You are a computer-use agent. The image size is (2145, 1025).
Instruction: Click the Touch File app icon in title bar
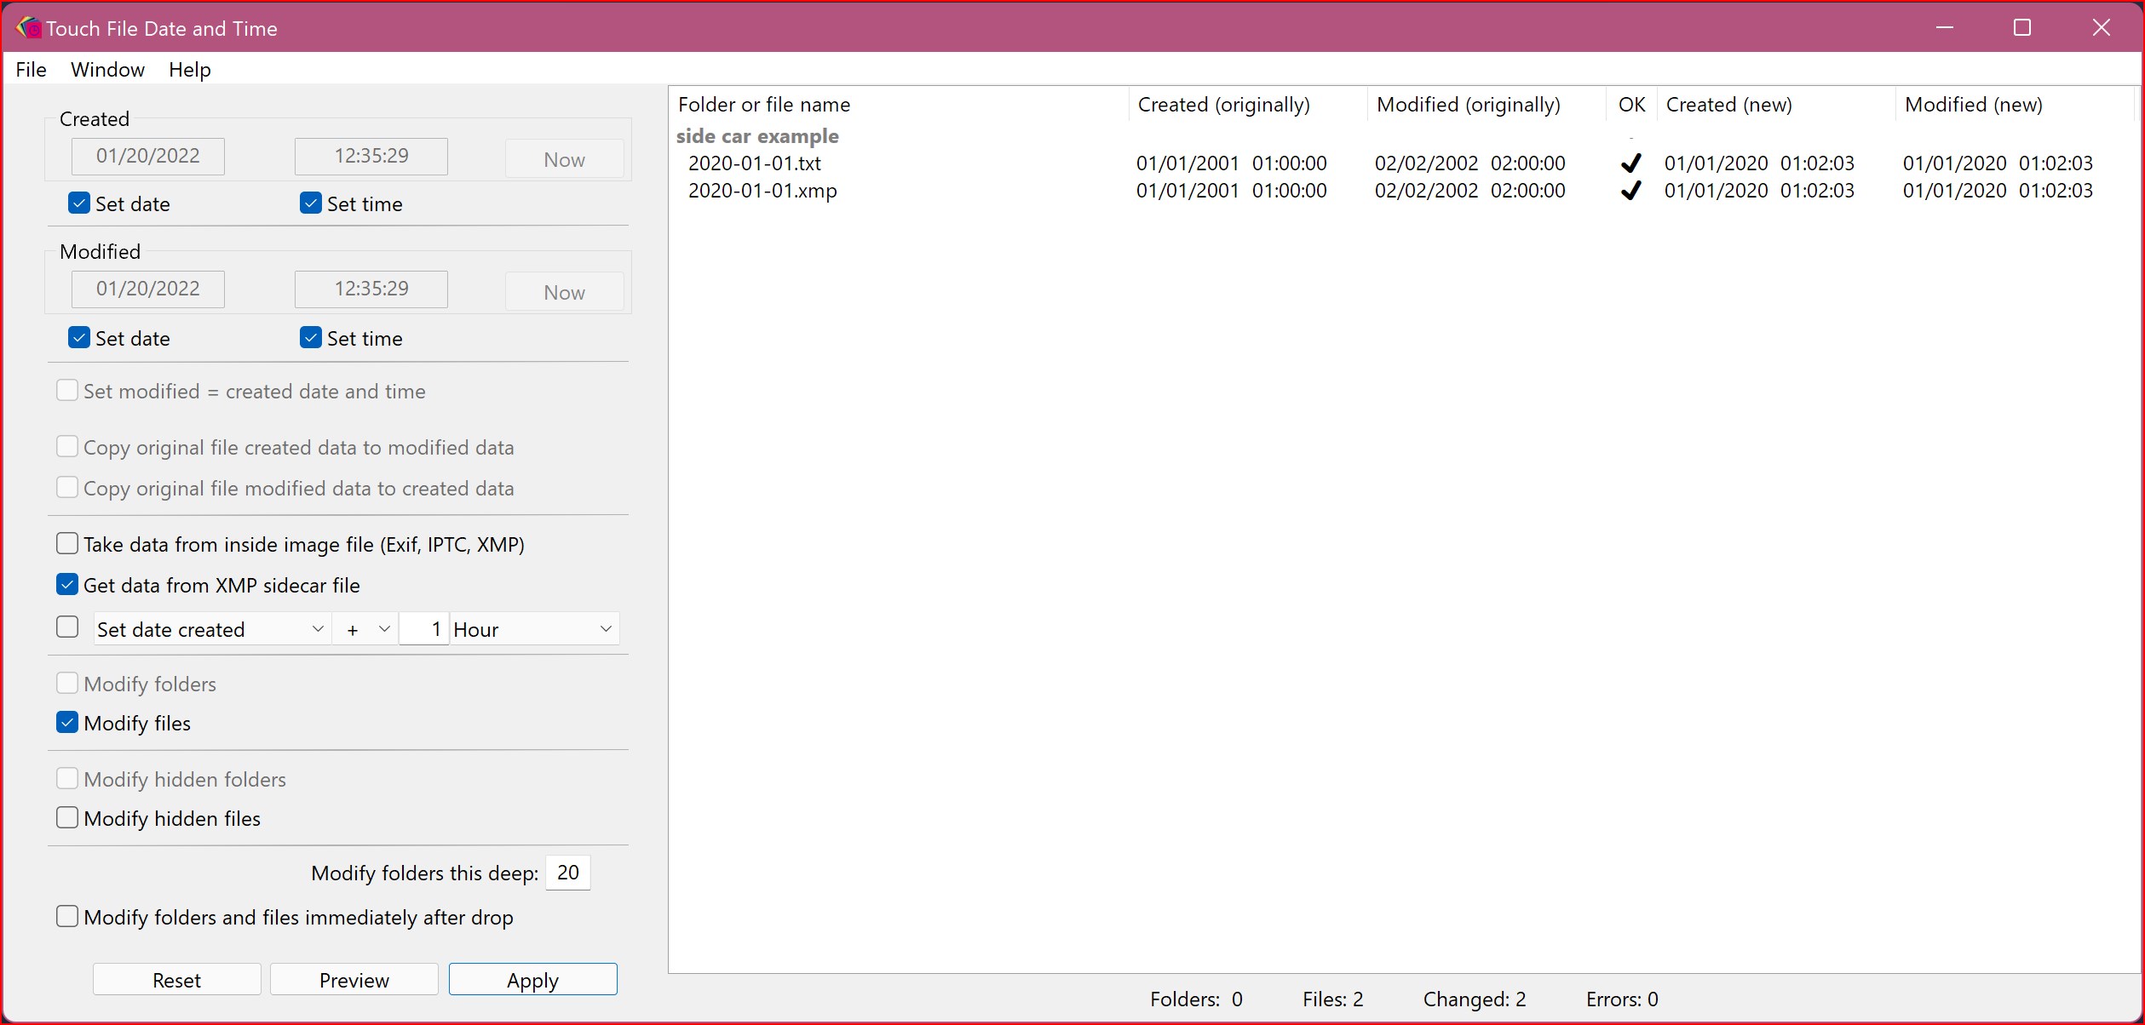tap(27, 28)
